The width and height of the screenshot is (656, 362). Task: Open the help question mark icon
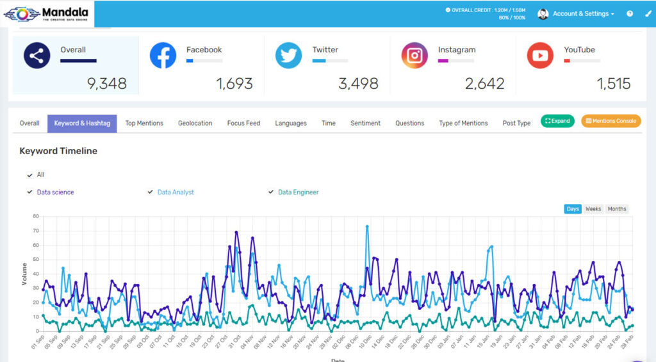point(630,13)
